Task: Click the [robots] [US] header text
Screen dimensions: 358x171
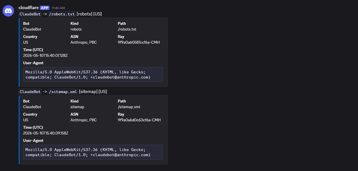Action: coord(89,14)
